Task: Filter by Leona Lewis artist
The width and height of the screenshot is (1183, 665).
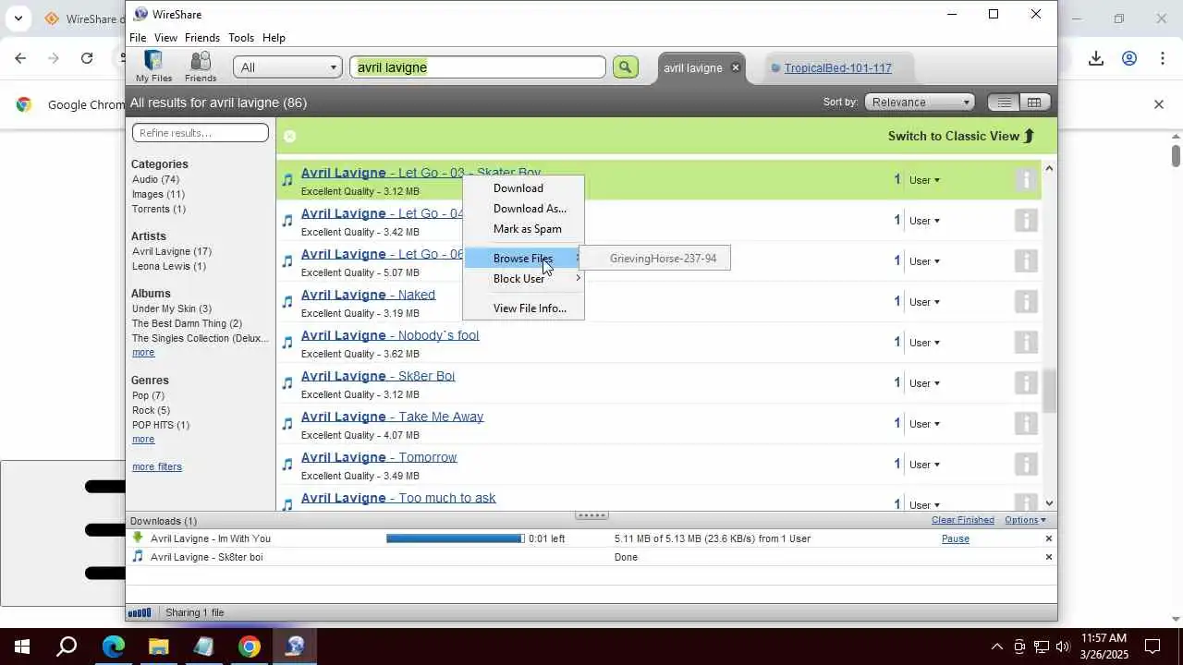Action: pos(169,266)
